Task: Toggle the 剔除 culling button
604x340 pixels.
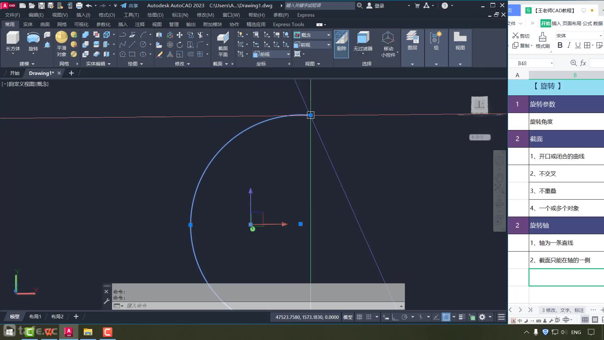Action: (x=341, y=44)
